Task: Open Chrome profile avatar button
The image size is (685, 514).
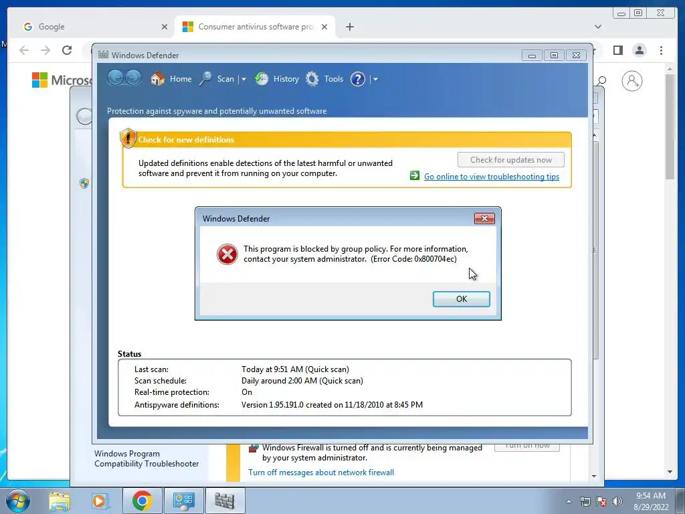Action: coord(640,50)
